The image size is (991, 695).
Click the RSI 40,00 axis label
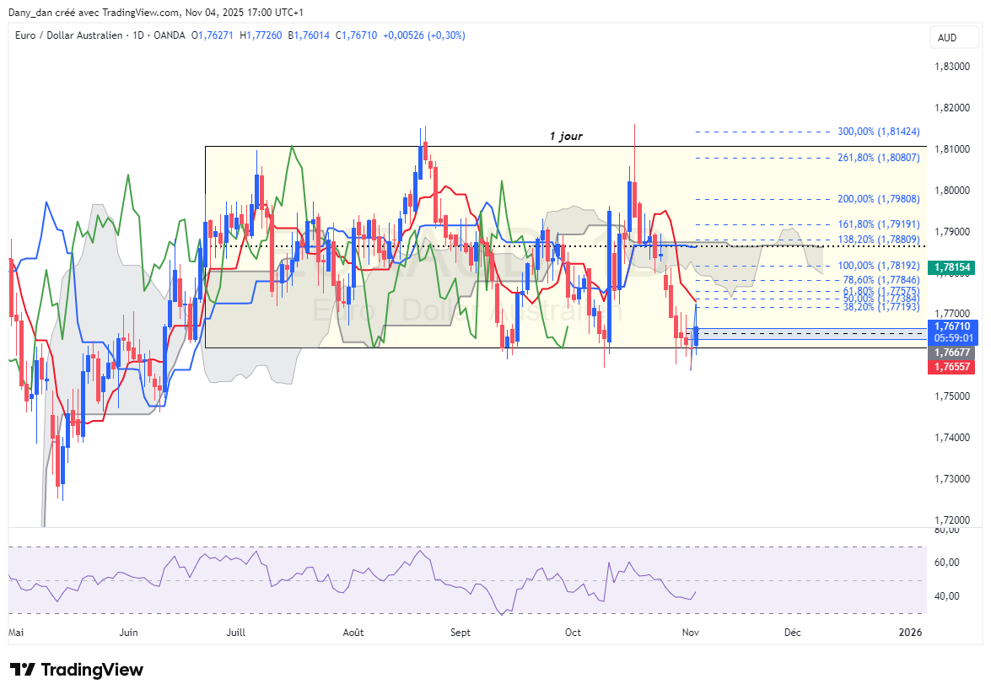(947, 595)
